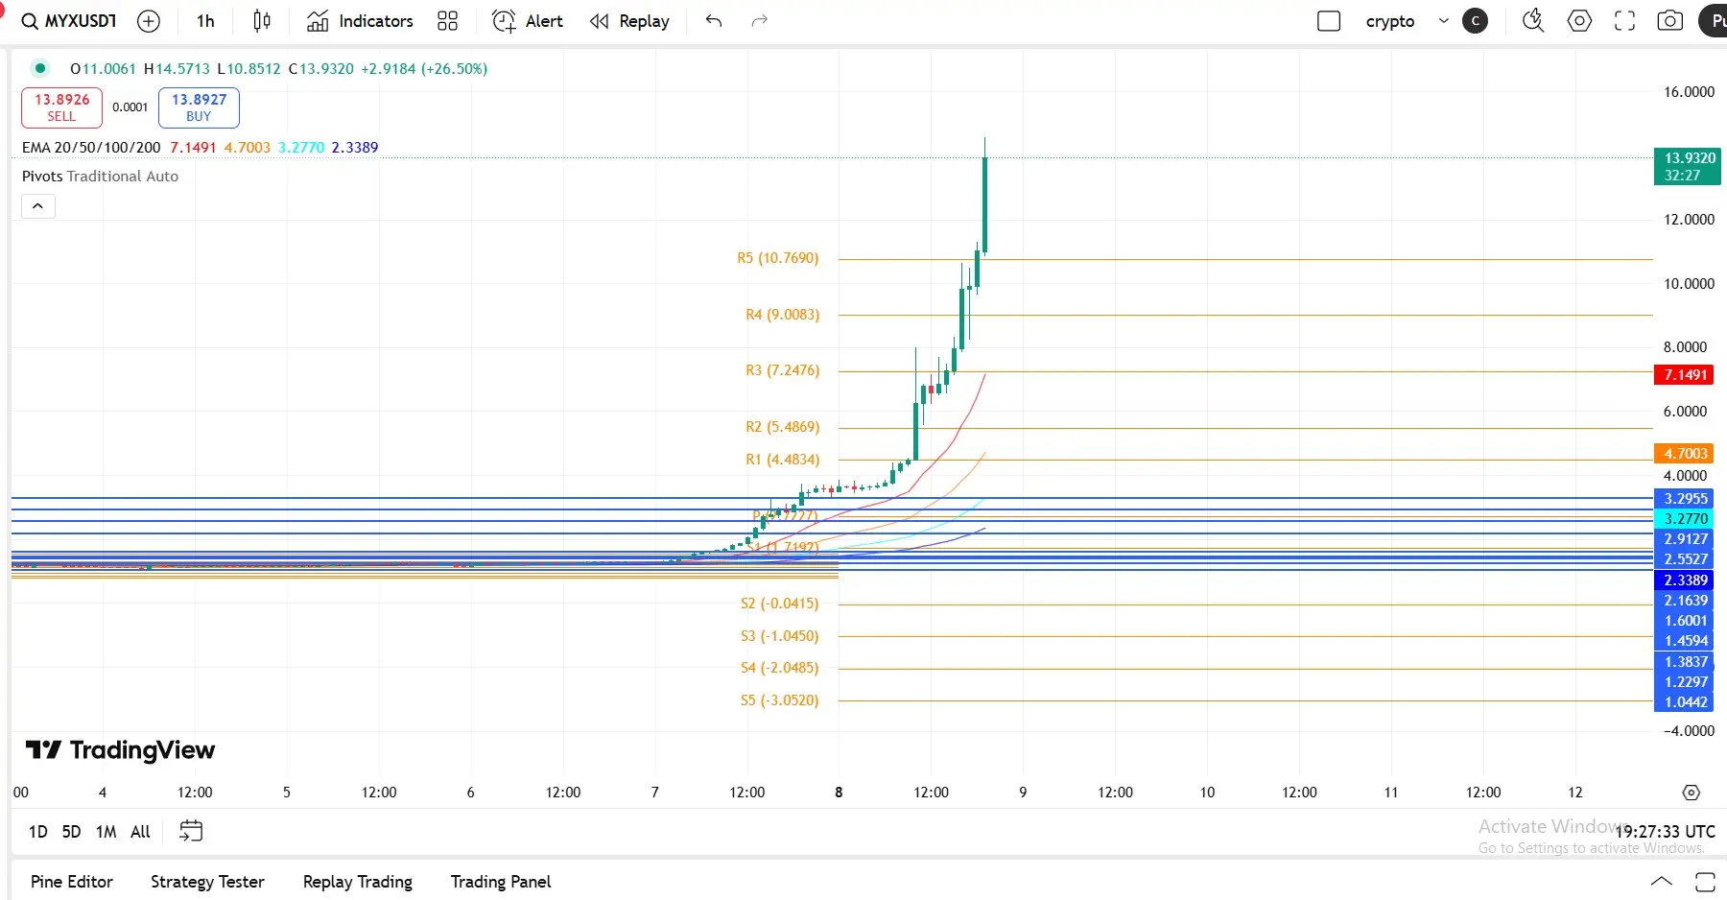Select the S2 (-0.0415) pivot label
This screenshot has height=900, width=1727.
point(779,604)
